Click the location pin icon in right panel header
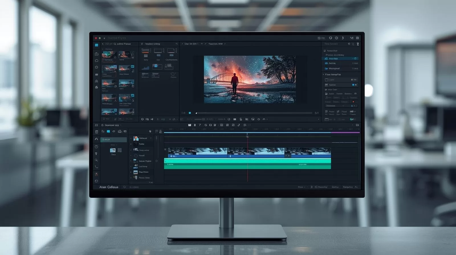This screenshot has height=255, width=456. (358, 44)
